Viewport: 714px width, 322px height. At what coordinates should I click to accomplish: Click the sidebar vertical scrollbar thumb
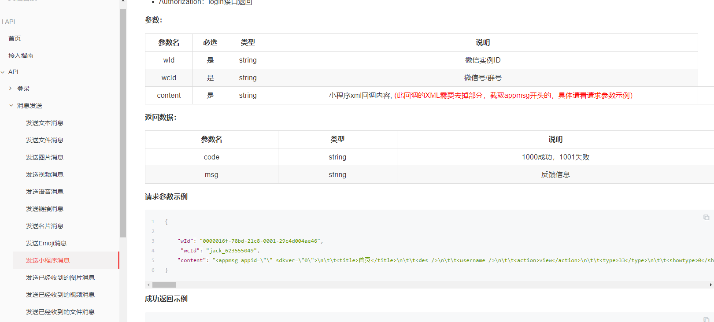pos(123,123)
